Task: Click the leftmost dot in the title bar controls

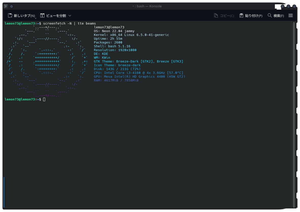Action: [x=282, y=6]
